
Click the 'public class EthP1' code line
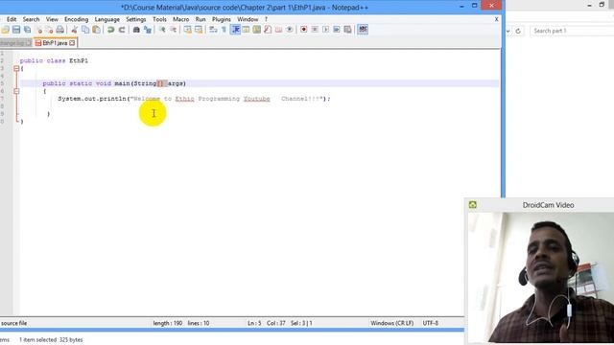pos(54,61)
